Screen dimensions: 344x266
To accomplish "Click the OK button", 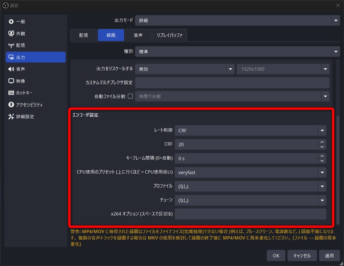I will 276,255.
